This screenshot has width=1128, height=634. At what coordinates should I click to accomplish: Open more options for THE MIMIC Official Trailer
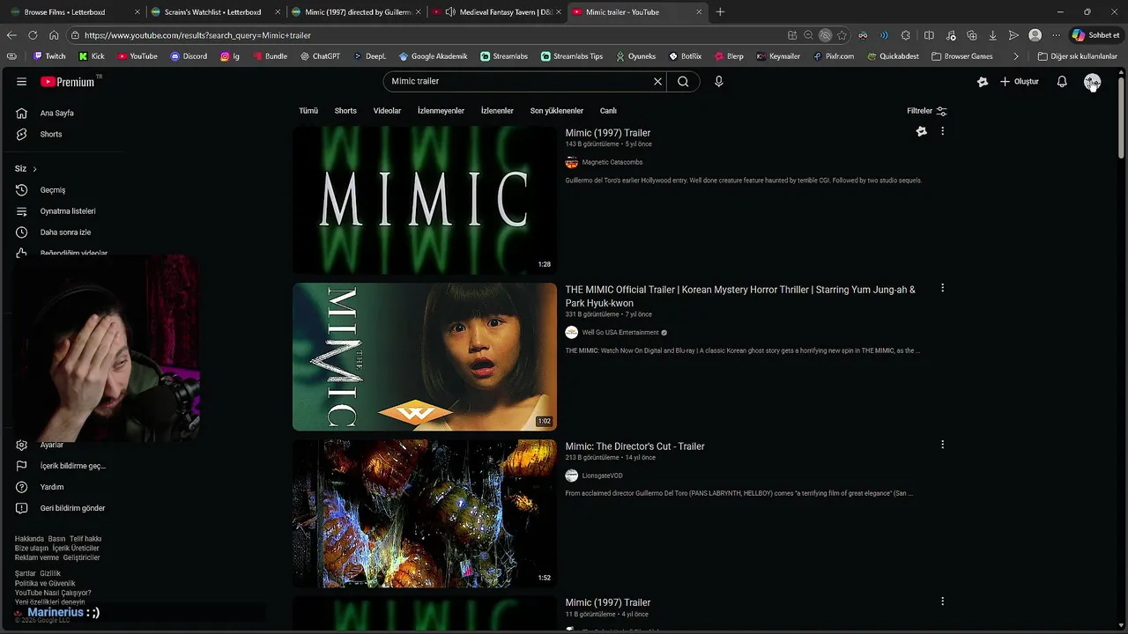point(942,288)
